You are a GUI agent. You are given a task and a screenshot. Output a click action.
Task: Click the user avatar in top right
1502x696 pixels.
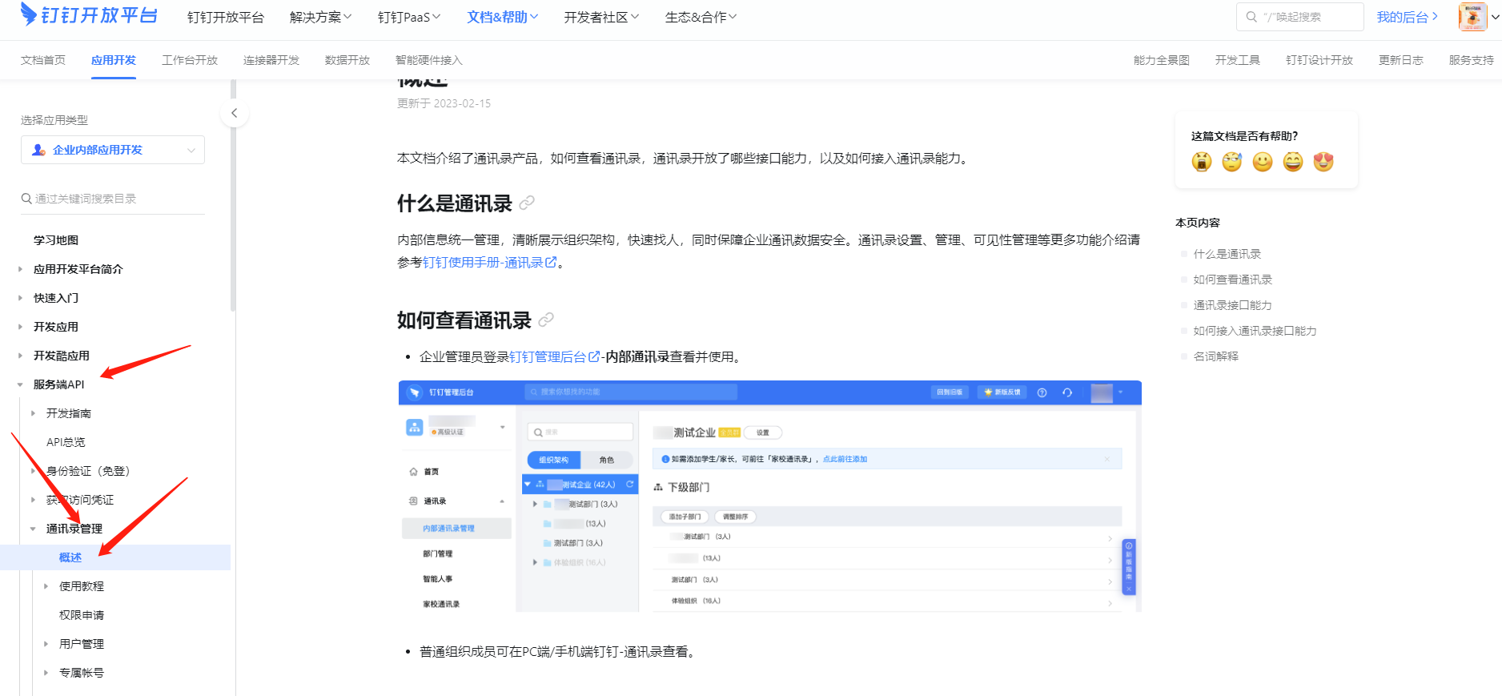click(1472, 17)
